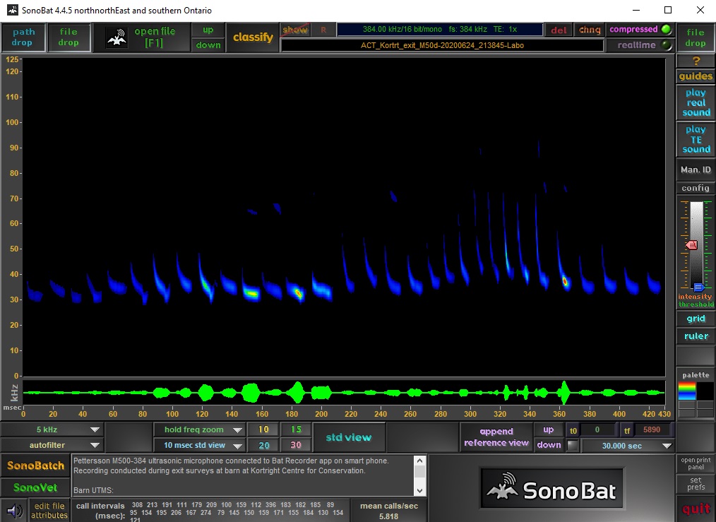
Task: Open the config panel
Action: pos(696,188)
